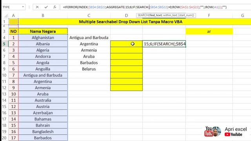This screenshot has width=251, height=141.
Task: Expand the Name Box dropdown arrow
Action: (23, 7)
